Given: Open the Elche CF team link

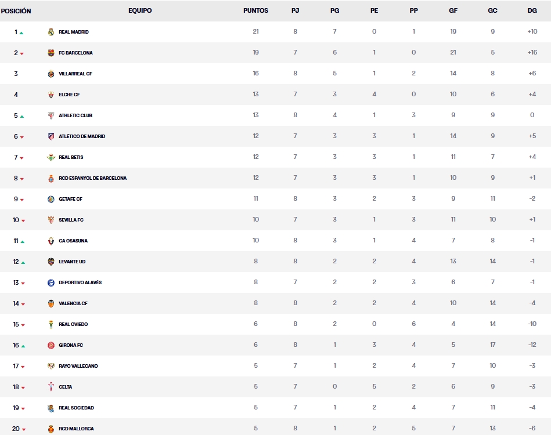Looking at the screenshot, I should pos(69,95).
